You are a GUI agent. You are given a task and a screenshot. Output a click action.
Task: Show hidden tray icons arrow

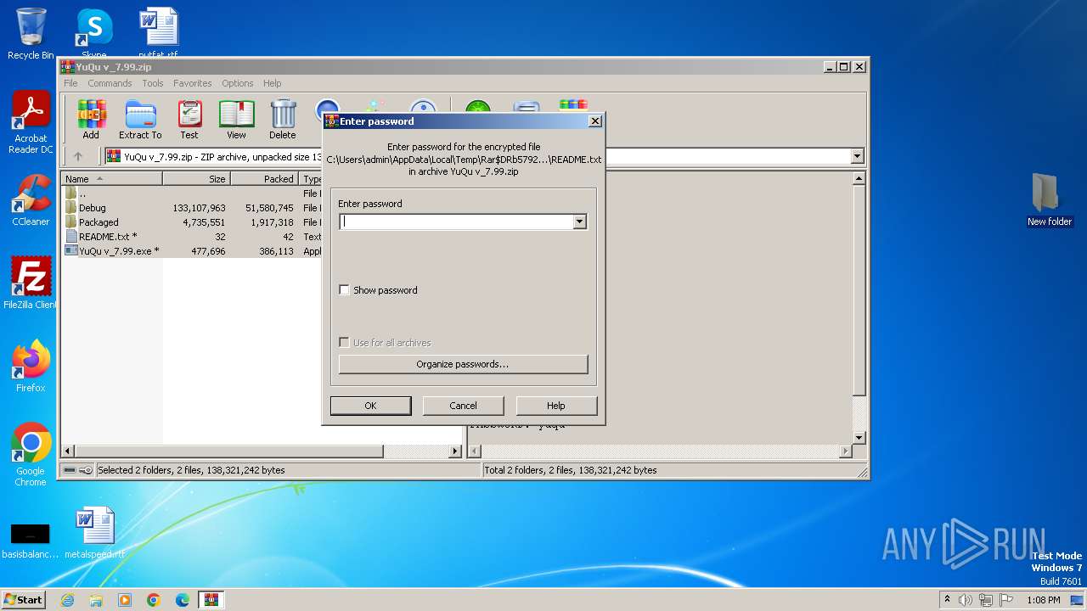tap(947, 600)
